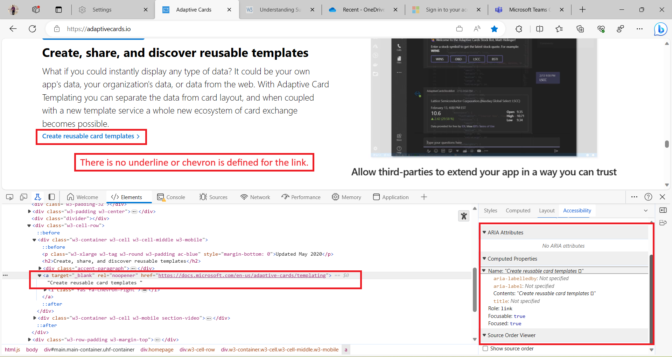Switch to the Performance tab

click(301, 197)
